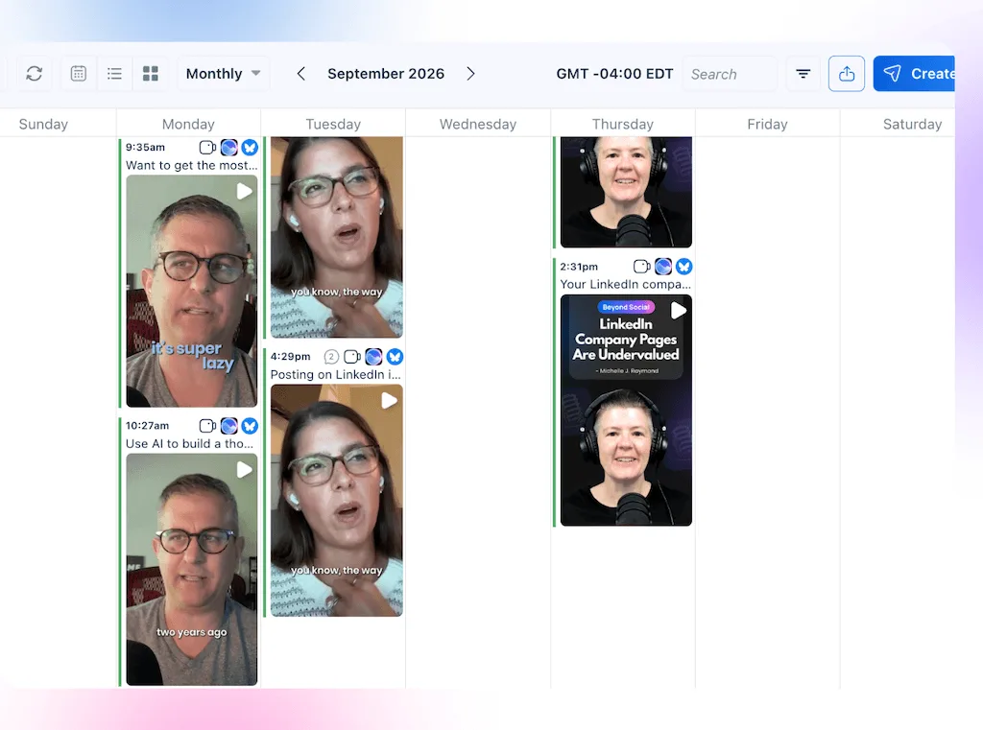Click the Monday column header
Viewport: 983px width, 730px height.
pyautogui.click(x=188, y=124)
